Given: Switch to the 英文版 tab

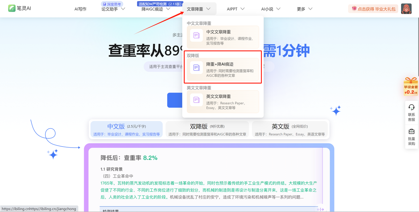Looking at the screenshot, I should [x=290, y=130].
